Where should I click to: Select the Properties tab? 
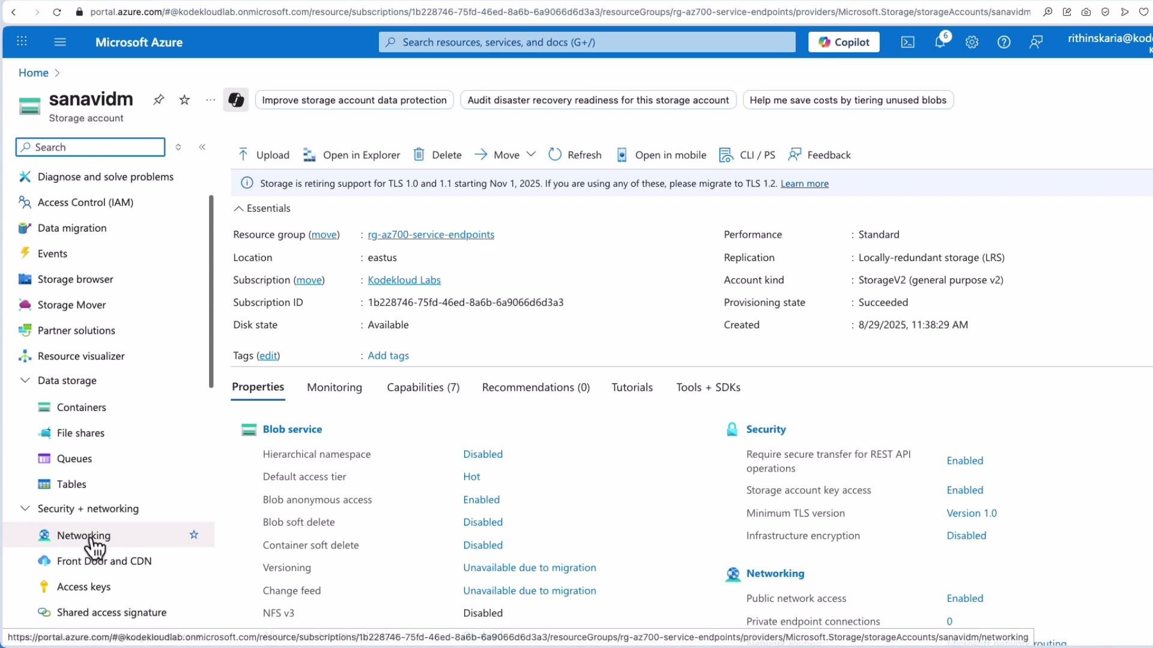(x=258, y=387)
